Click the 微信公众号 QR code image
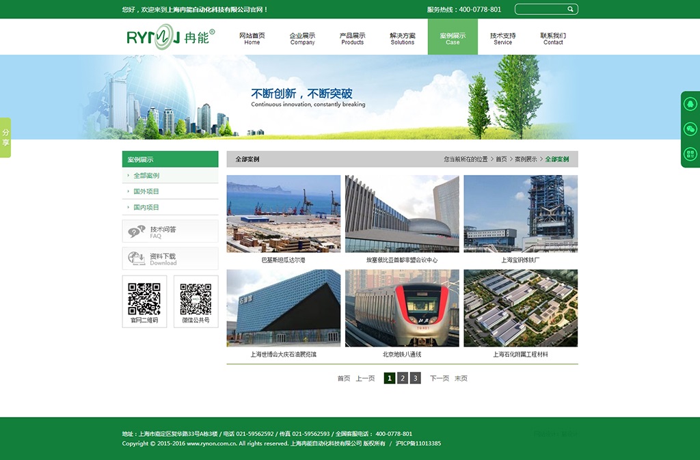Viewport: 700px width, 460px height. [x=196, y=299]
